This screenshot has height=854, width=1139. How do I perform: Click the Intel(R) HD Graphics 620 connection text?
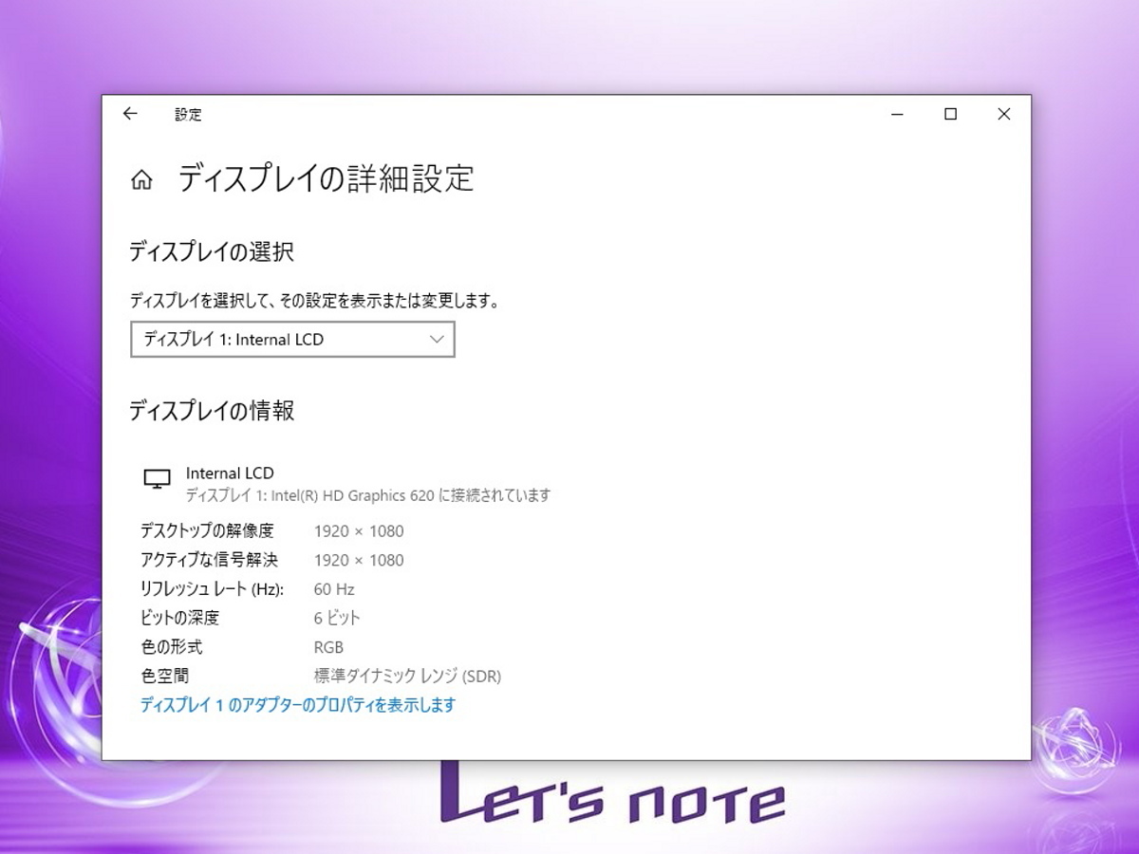pos(367,495)
